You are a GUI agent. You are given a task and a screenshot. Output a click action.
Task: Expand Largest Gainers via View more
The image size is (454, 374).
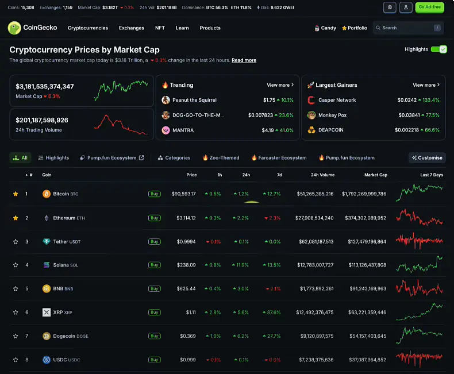click(x=426, y=85)
